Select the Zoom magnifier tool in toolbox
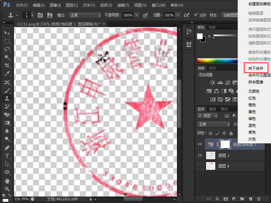The width and height of the screenshot is (271, 203). click(x=7, y=189)
